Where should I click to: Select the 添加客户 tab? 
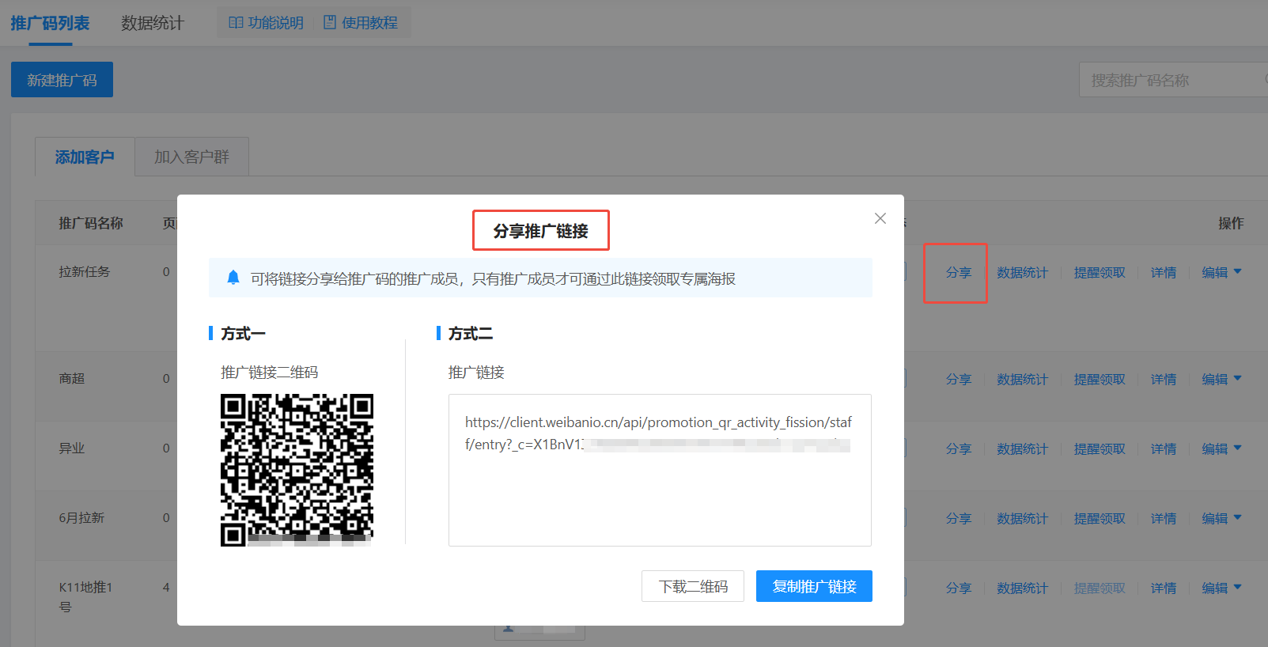[85, 157]
